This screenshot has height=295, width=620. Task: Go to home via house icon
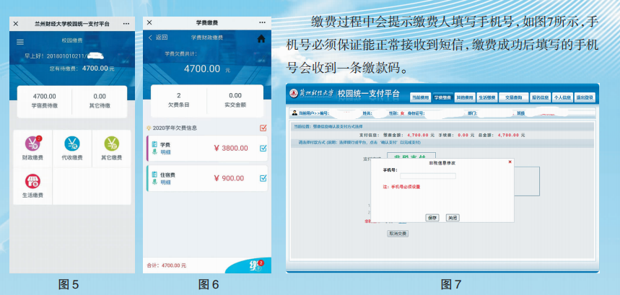[261, 38]
